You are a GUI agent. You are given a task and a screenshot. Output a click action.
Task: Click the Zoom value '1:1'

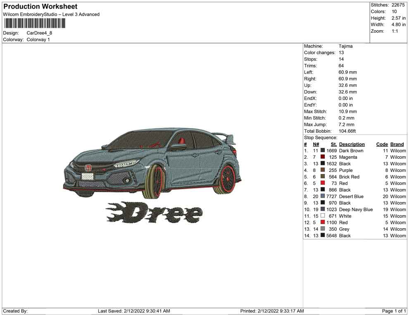tap(395, 31)
